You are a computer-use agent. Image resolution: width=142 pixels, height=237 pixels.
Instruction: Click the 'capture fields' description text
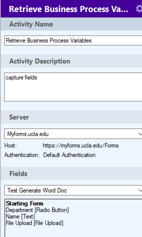21,78
